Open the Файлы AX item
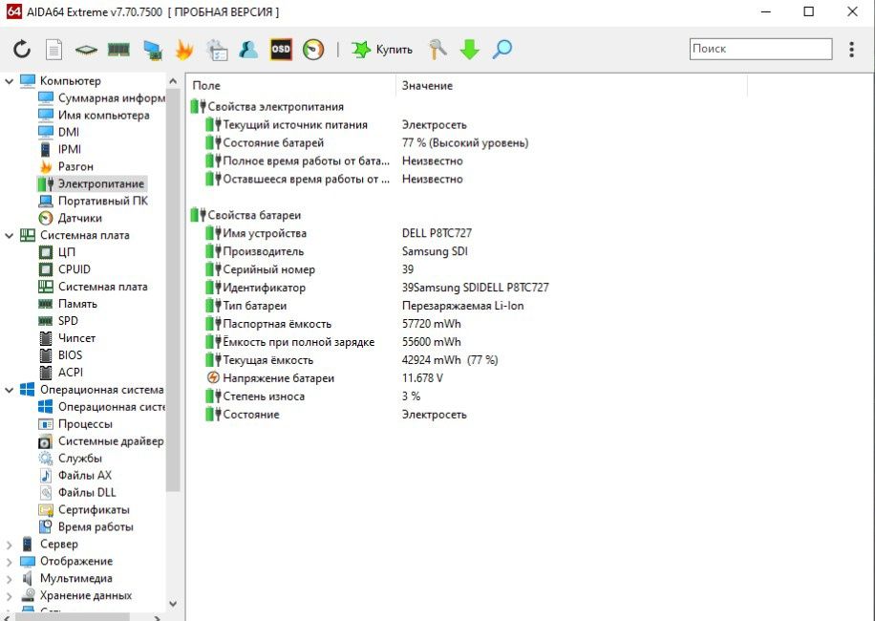This screenshot has height=621, width=875. (75, 476)
